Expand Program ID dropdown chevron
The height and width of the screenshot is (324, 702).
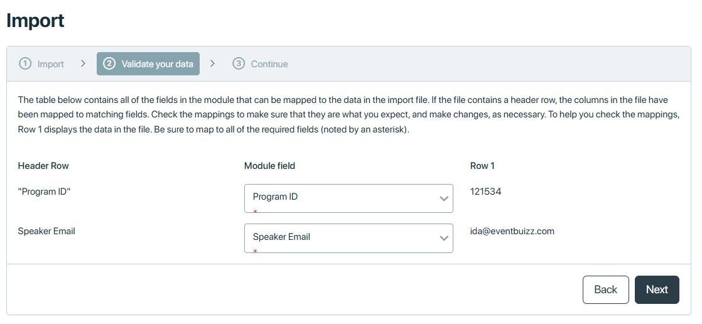(444, 198)
